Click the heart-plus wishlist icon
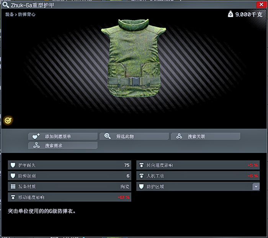 click(36, 136)
